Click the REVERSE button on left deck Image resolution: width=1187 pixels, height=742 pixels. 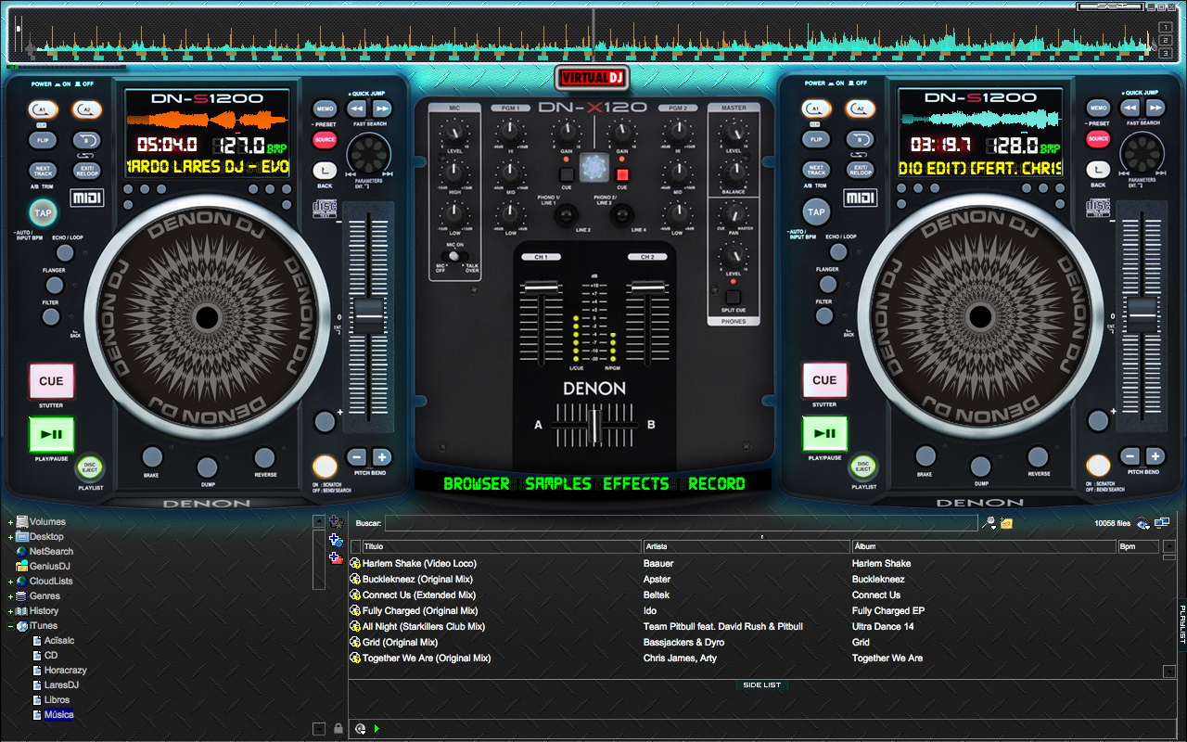coord(265,456)
